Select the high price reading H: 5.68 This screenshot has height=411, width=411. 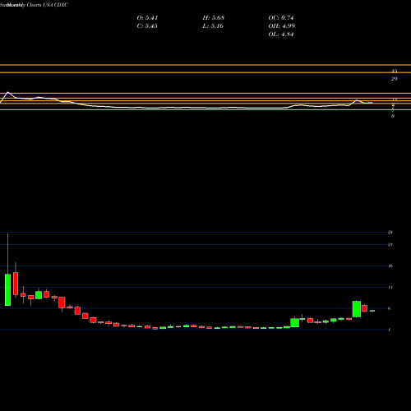(x=213, y=18)
